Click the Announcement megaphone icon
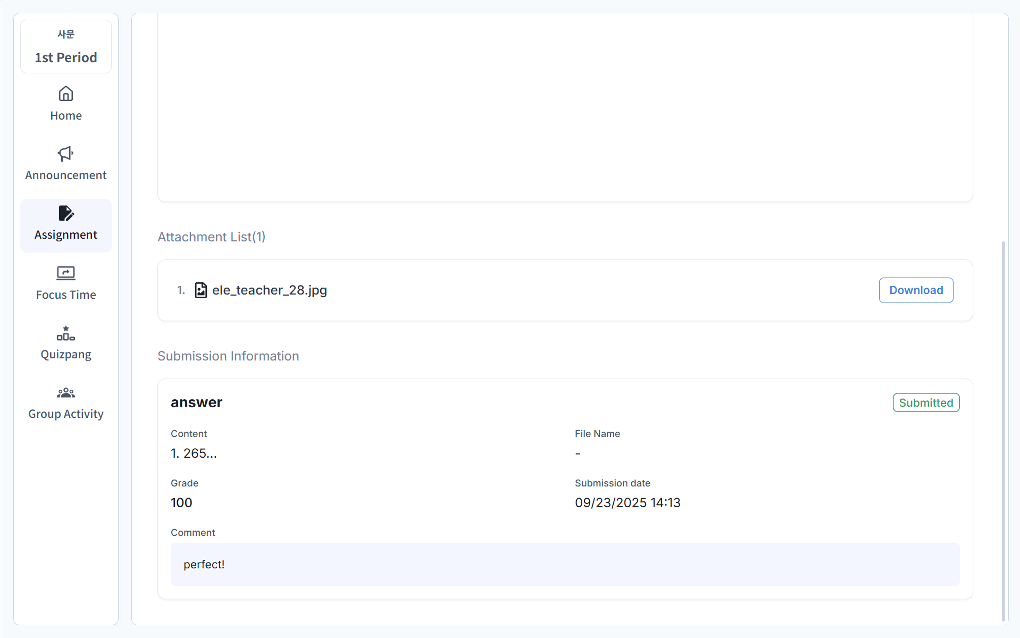The height and width of the screenshot is (638, 1020). click(x=66, y=154)
